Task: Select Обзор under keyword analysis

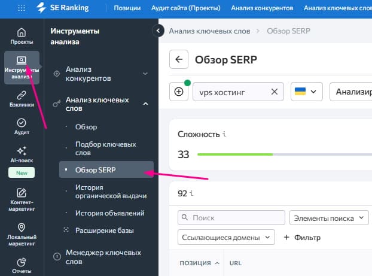Action: tap(86, 127)
